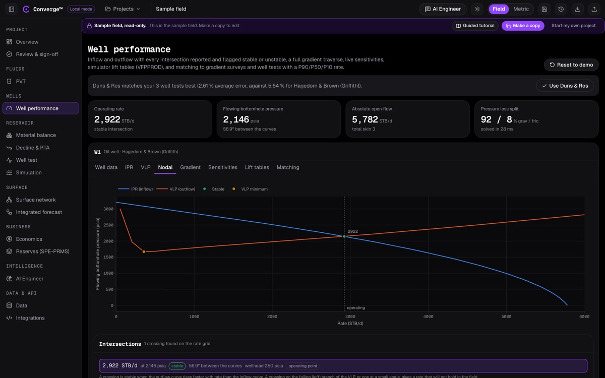Toggle VLP (outflow) legend series
The image size is (605, 378).
pos(175,189)
